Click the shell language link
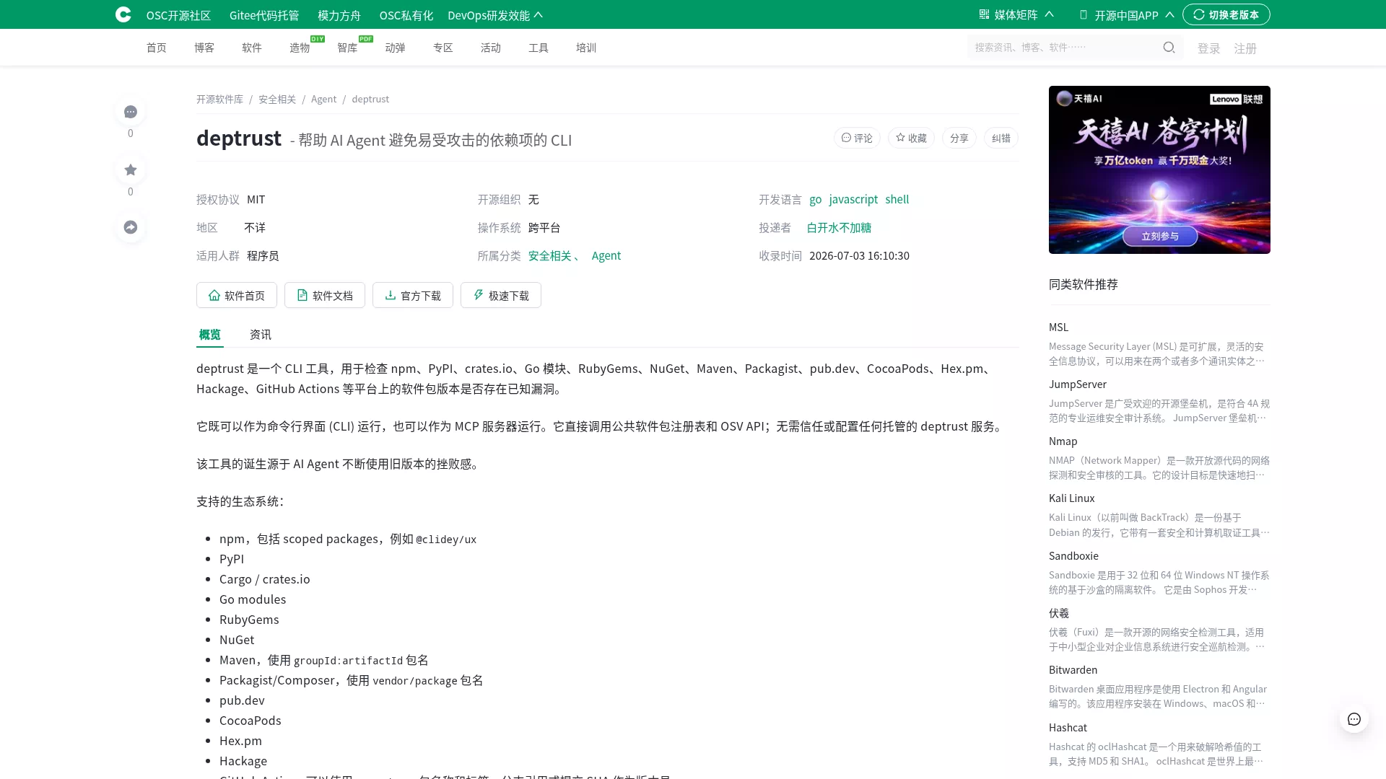The image size is (1386, 779). click(x=897, y=199)
